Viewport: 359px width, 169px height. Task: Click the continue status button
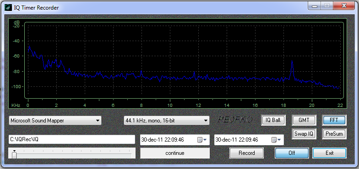[x=175, y=153]
